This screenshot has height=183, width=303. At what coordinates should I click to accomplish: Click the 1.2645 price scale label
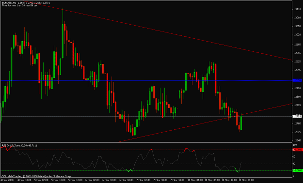(297, 140)
